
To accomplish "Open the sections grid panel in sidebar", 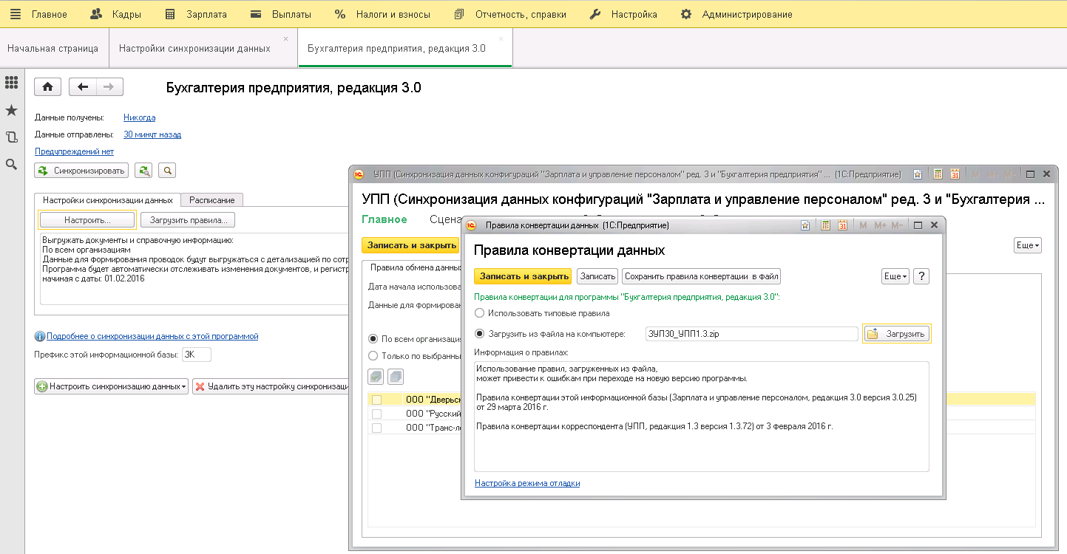I will 11,83.
